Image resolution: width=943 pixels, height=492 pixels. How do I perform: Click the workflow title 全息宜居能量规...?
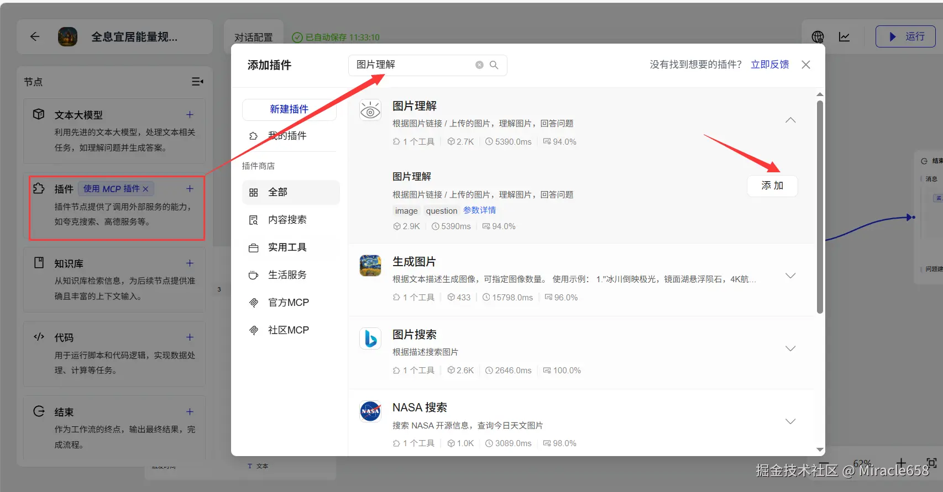pos(134,37)
